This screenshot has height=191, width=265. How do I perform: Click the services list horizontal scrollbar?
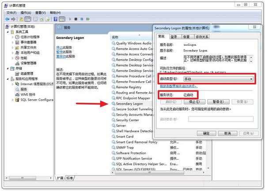[x=149, y=172]
